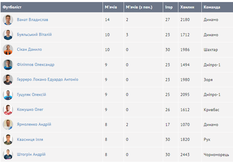Follow the Сікан Данило name link
The image size is (233, 163).
click(29, 50)
